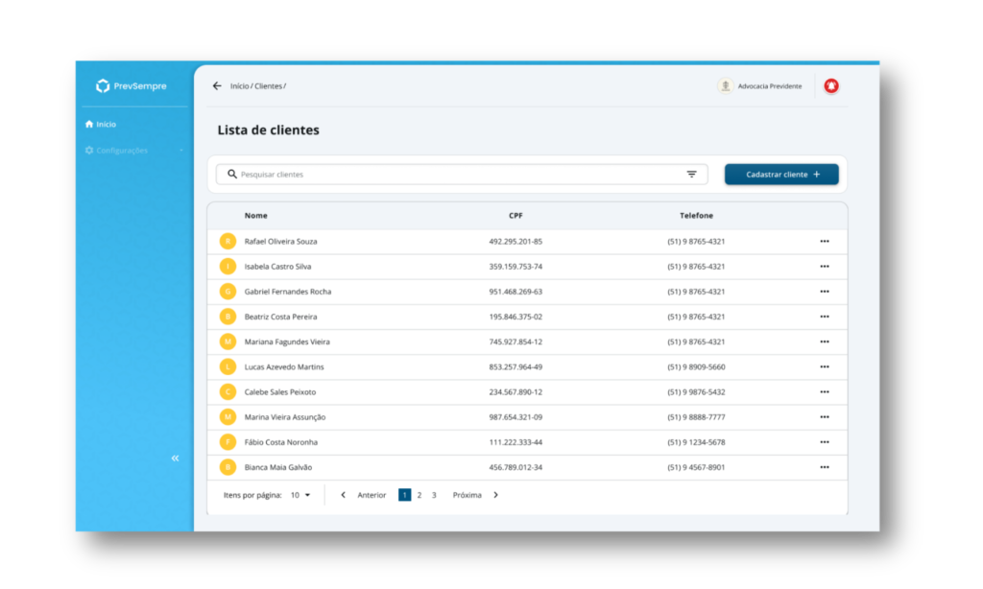983x589 pixels.
Task: Open three-dot menu for Bianca Maia Galvão
Action: [x=824, y=467]
